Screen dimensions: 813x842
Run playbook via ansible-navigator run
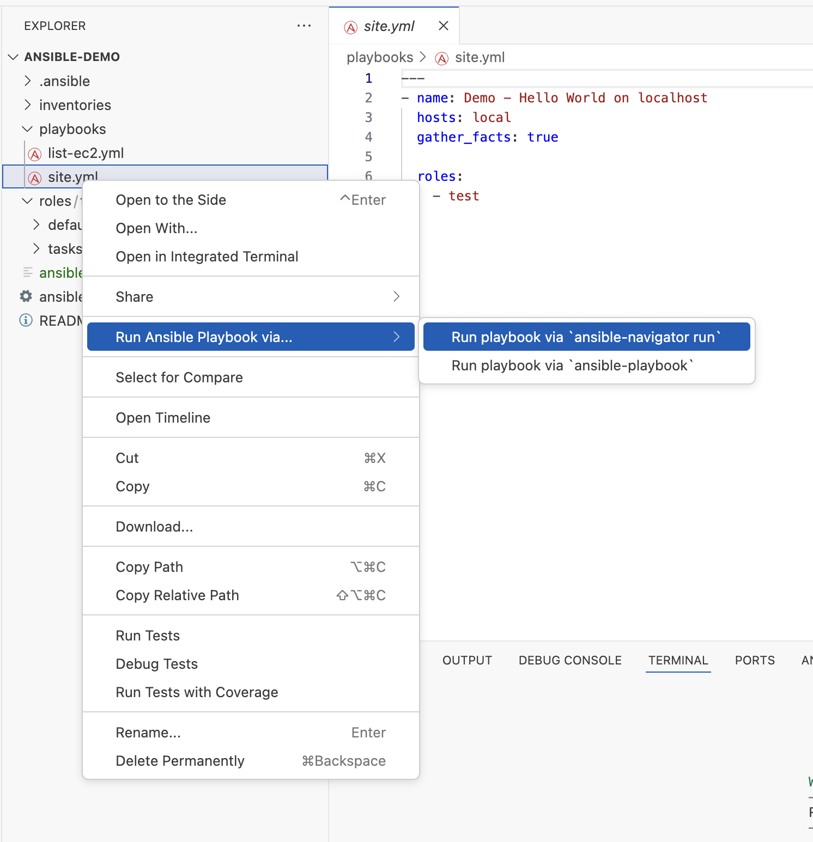[587, 337]
